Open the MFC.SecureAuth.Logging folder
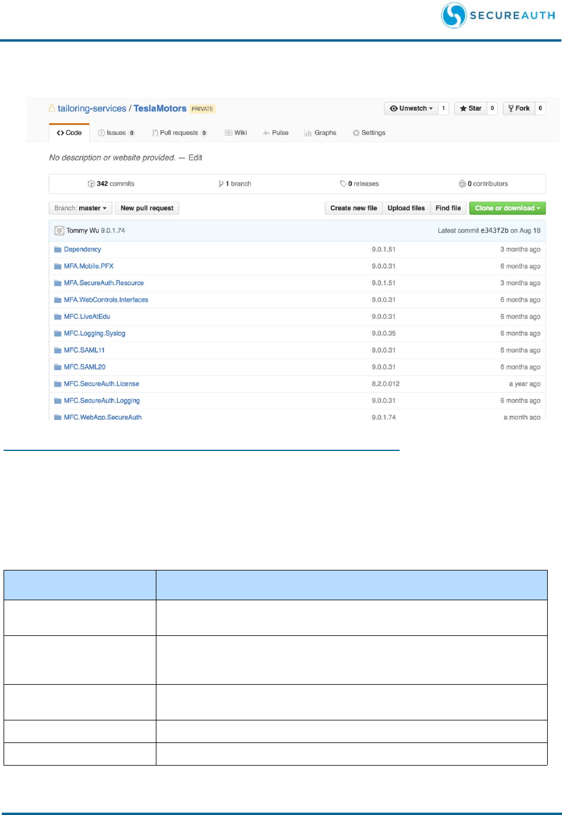The height and width of the screenshot is (815, 562). (102, 400)
